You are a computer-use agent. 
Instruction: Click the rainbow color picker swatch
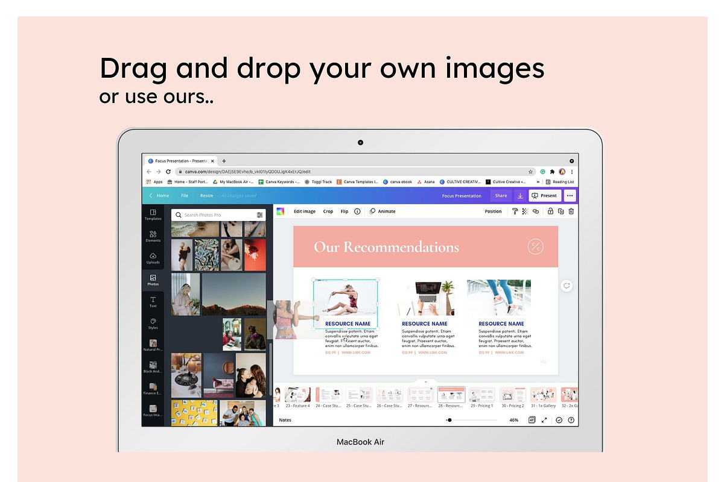pos(280,211)
